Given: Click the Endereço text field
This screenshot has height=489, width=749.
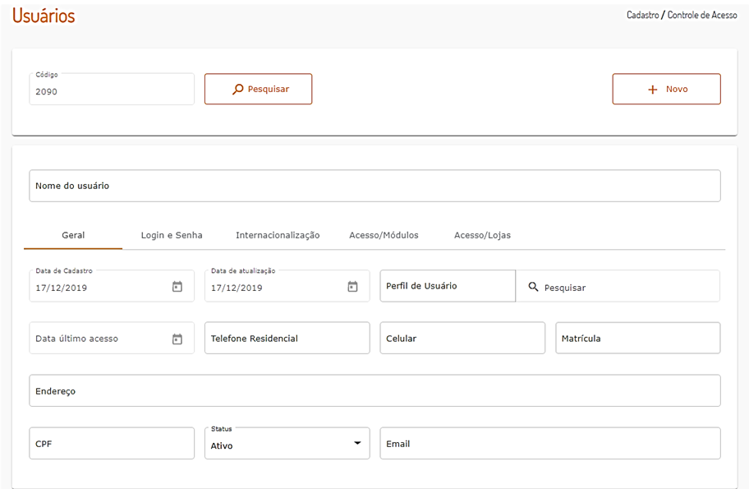Looking at the screenshot, I should coord(374,391).
